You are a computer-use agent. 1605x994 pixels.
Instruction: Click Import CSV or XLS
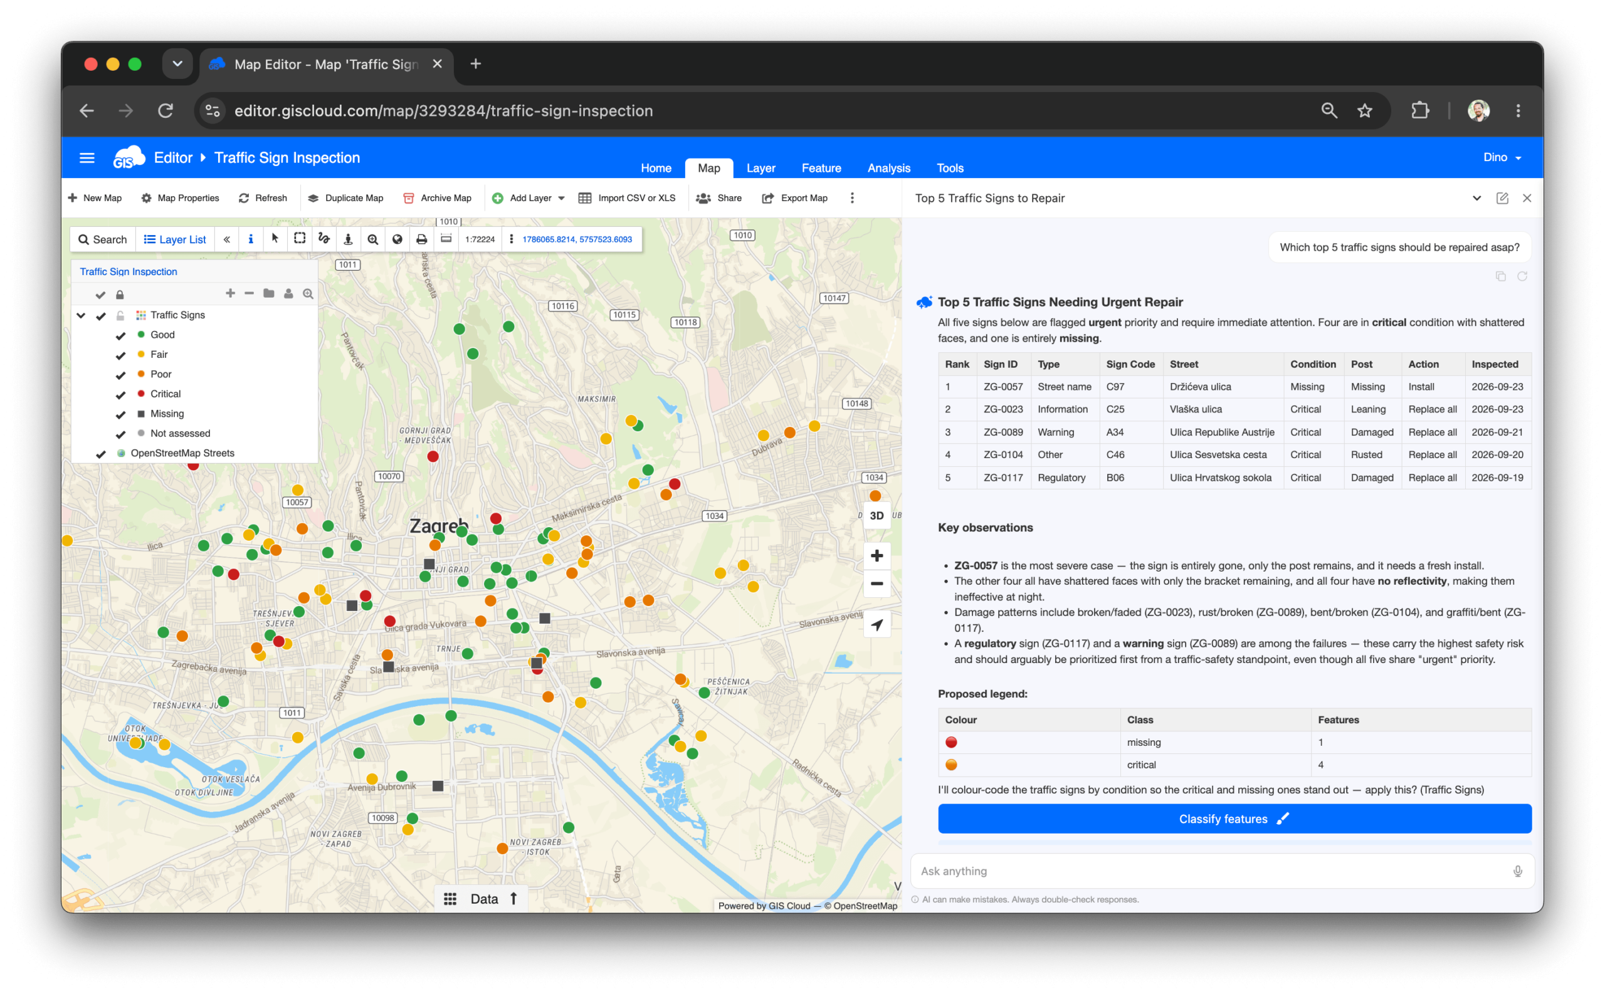tap(626, 198)
